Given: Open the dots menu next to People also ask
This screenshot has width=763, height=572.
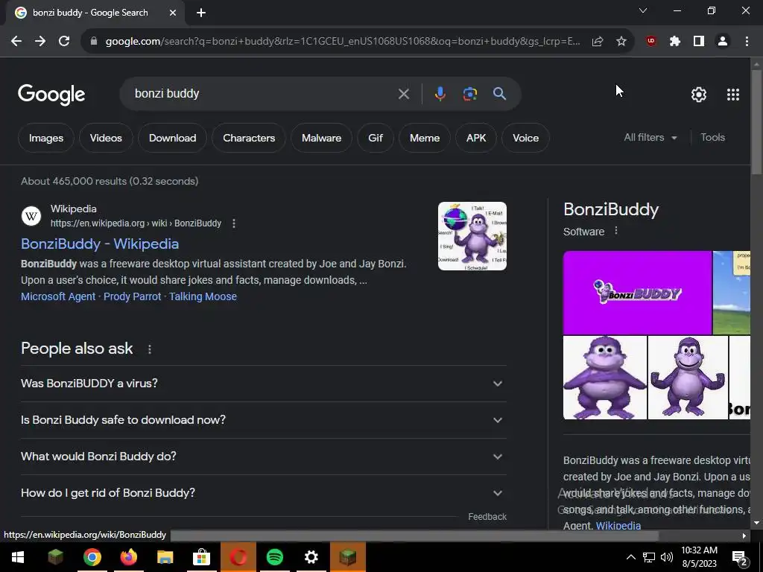Looking at the screenshot, I should click(x=150, y=349).
